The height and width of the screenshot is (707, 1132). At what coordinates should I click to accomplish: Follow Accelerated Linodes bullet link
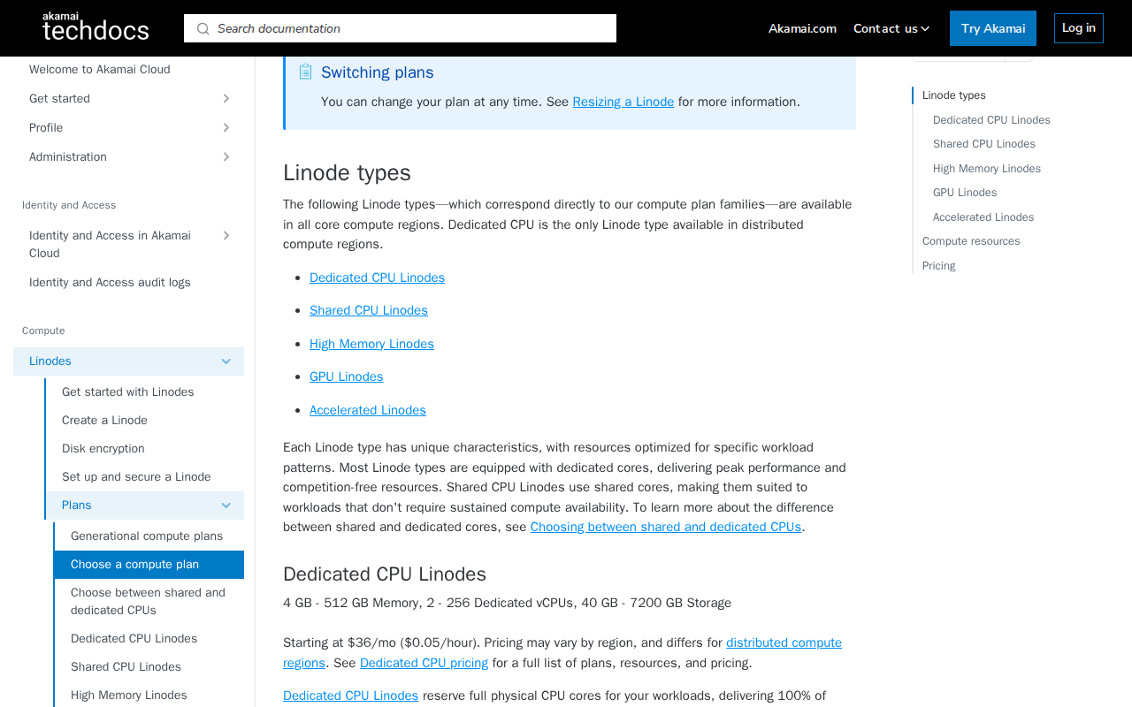pos(368,410)
